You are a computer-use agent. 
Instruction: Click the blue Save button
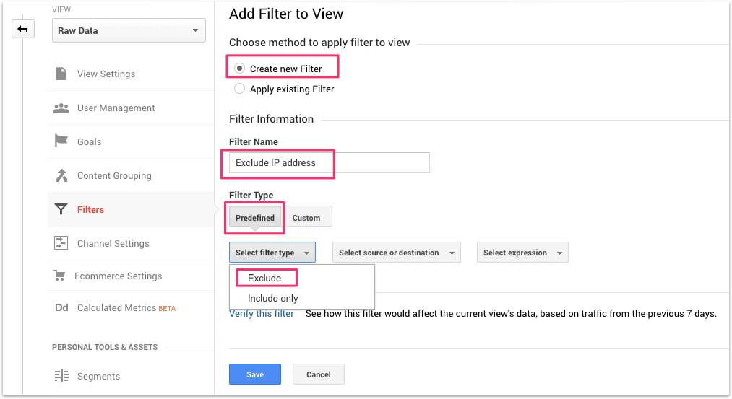pyautogui.click(x=254, y=374)
